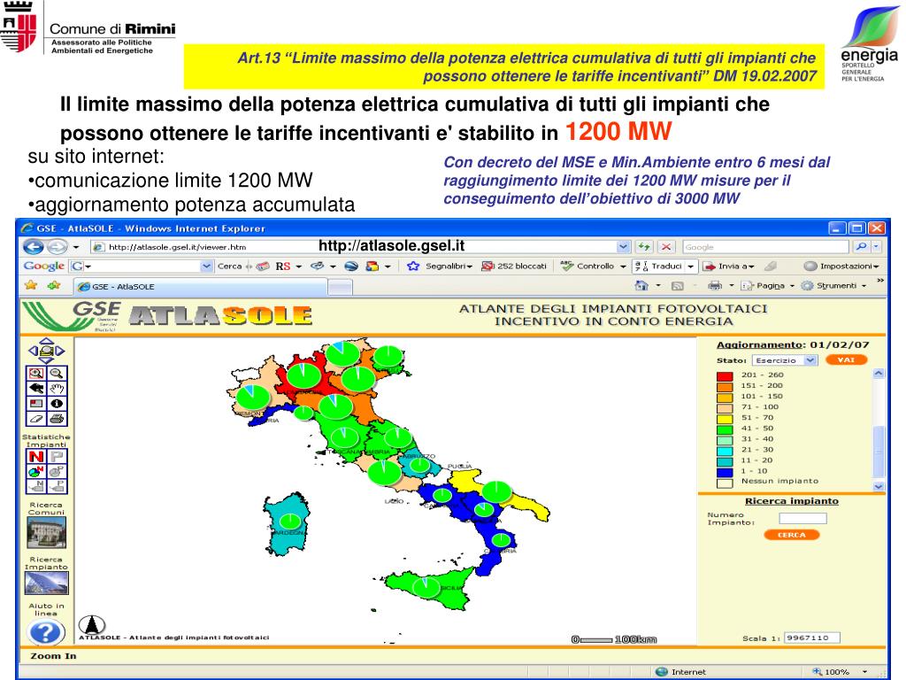906x680 pixels.
Task: Click the Sicilia pie chart on map
Action: coord(426,587)
